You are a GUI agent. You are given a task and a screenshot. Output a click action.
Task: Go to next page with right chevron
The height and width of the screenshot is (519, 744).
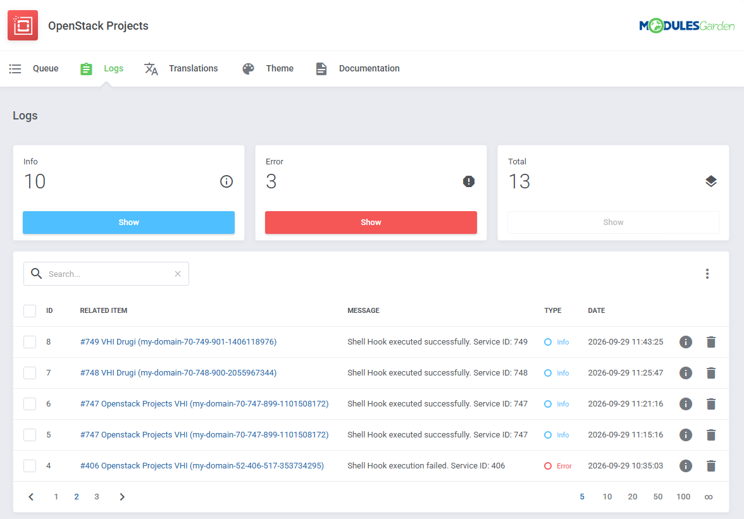coord(122,497)
